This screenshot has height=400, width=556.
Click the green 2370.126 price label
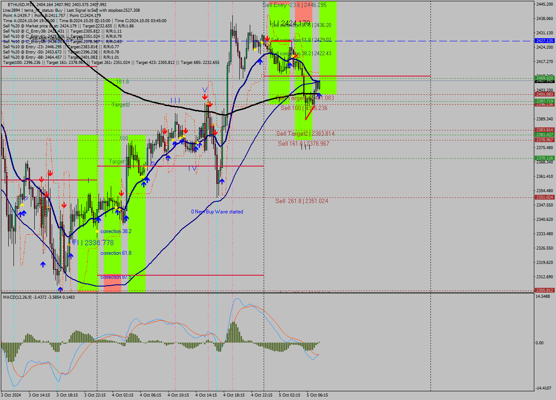point(544,158)
